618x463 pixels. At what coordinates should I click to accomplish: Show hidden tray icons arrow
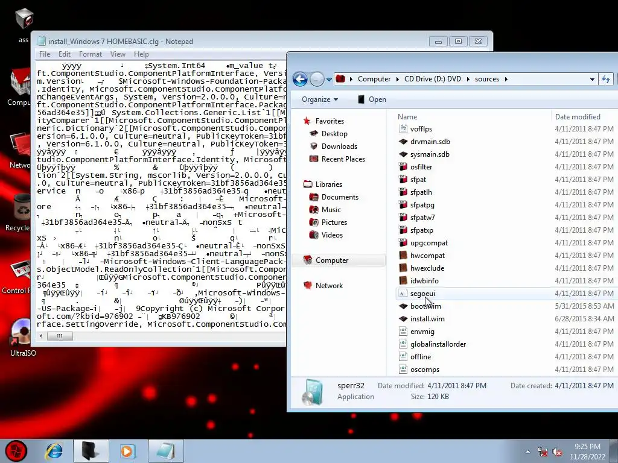(x=527, y=452)
